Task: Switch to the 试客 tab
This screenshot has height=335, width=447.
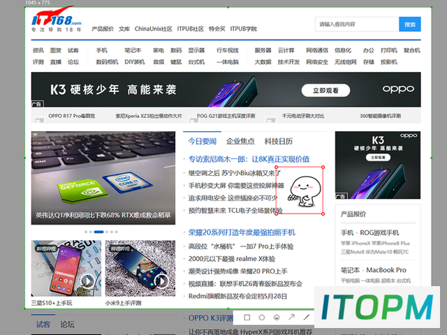Action: [43, 325]
